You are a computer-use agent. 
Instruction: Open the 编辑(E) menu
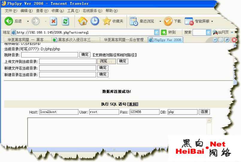click(x=27, y=11)
